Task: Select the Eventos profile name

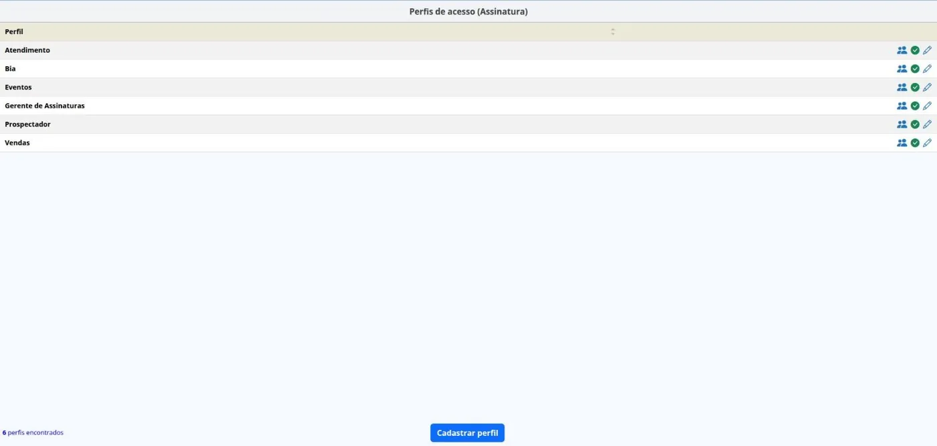Action: click(x=18, y=87)
